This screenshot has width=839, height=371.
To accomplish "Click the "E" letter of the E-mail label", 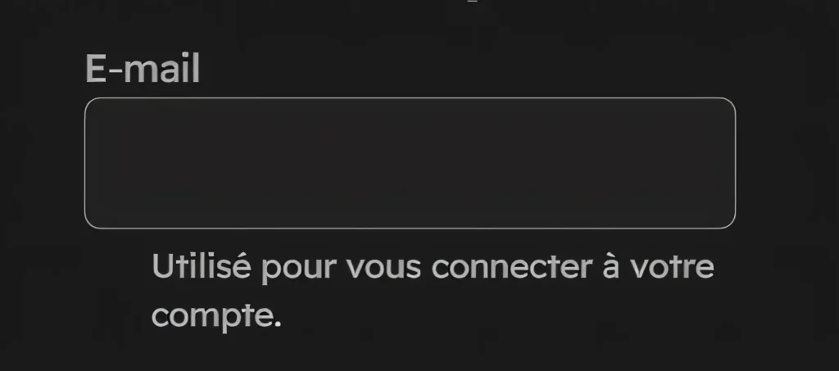I will tap(96, 69).
